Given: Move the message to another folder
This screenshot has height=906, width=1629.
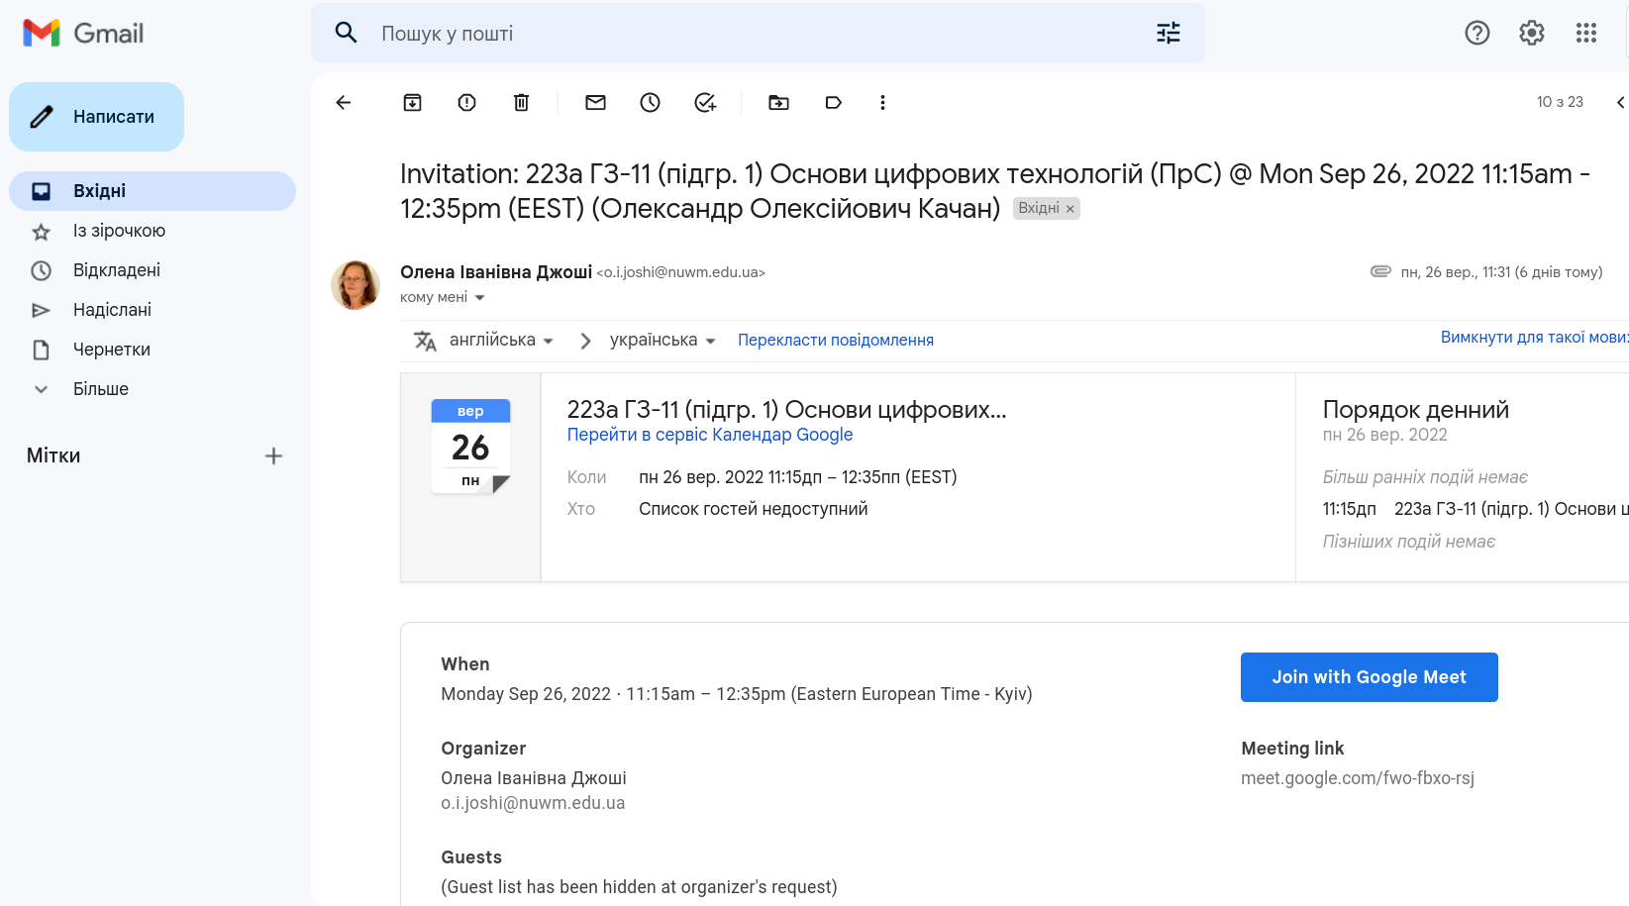Looking at the screenshot, I should (778, 102).
